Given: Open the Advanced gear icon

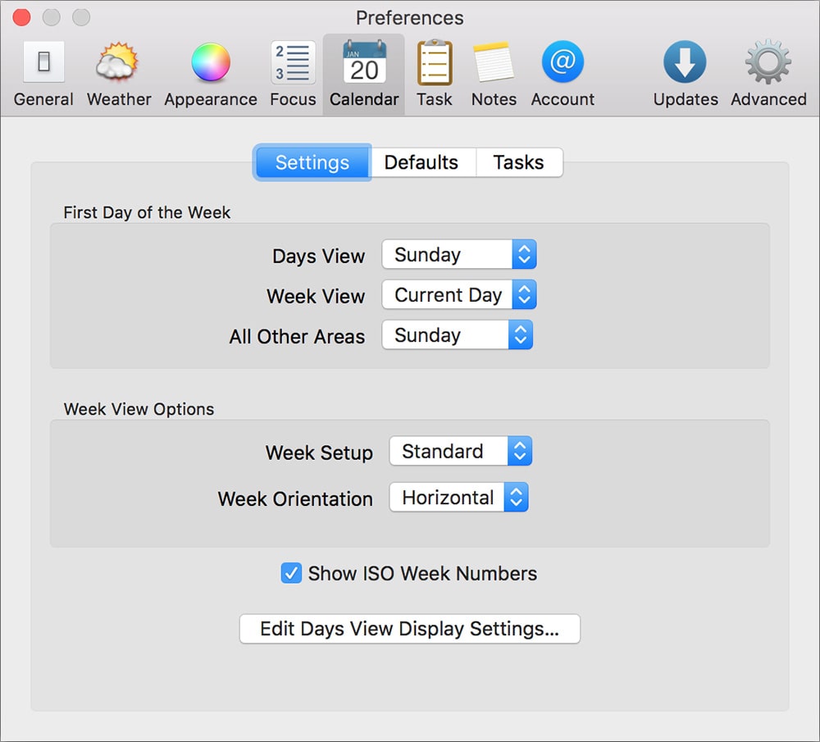Looking at the screenshot, I should tap(768, 64).
